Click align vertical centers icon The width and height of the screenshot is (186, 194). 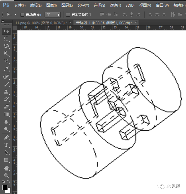coord(109,15)
